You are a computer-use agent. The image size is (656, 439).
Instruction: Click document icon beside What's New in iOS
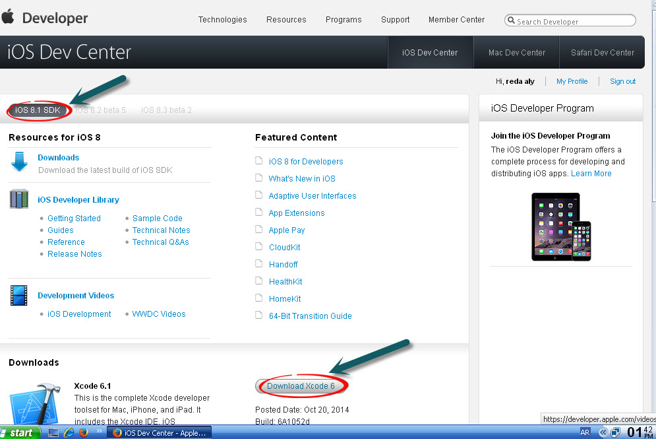259,178
